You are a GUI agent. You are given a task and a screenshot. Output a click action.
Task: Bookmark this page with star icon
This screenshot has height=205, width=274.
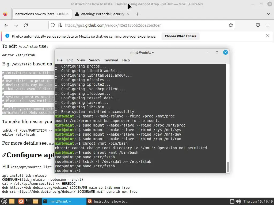pyautogui.click(x=231, y=25)
